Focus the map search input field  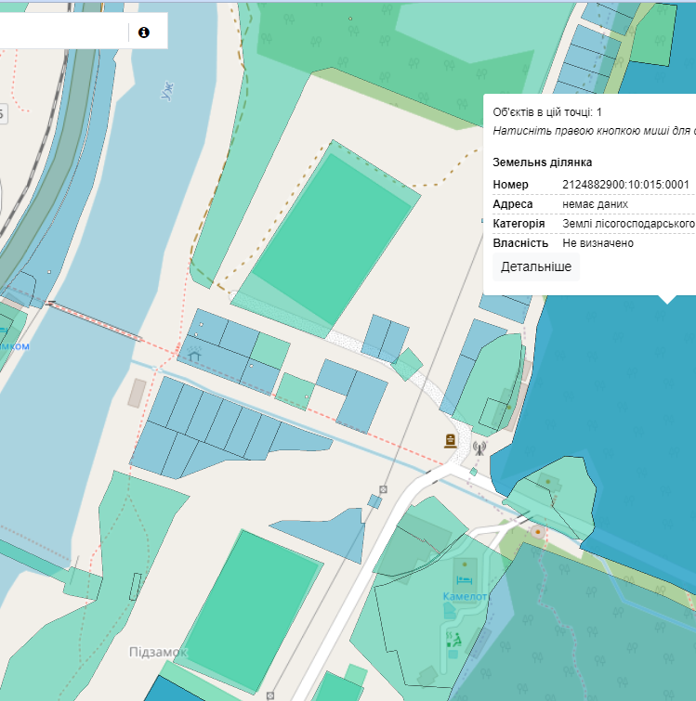point(60,32)
